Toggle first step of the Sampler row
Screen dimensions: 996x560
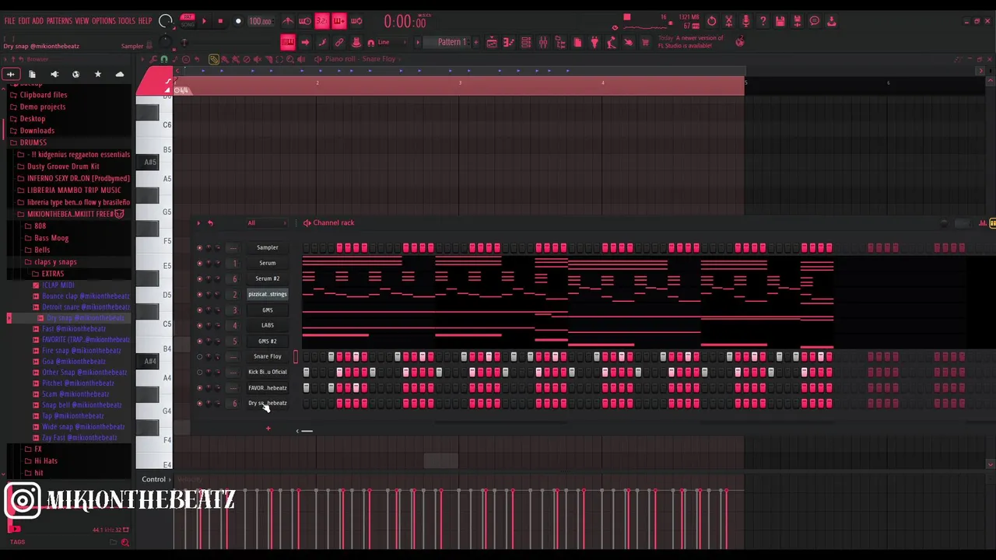(x=306, y=247)
